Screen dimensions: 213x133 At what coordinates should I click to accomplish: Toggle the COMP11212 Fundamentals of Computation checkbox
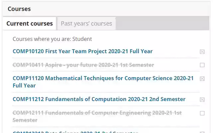tap(202, 99)
